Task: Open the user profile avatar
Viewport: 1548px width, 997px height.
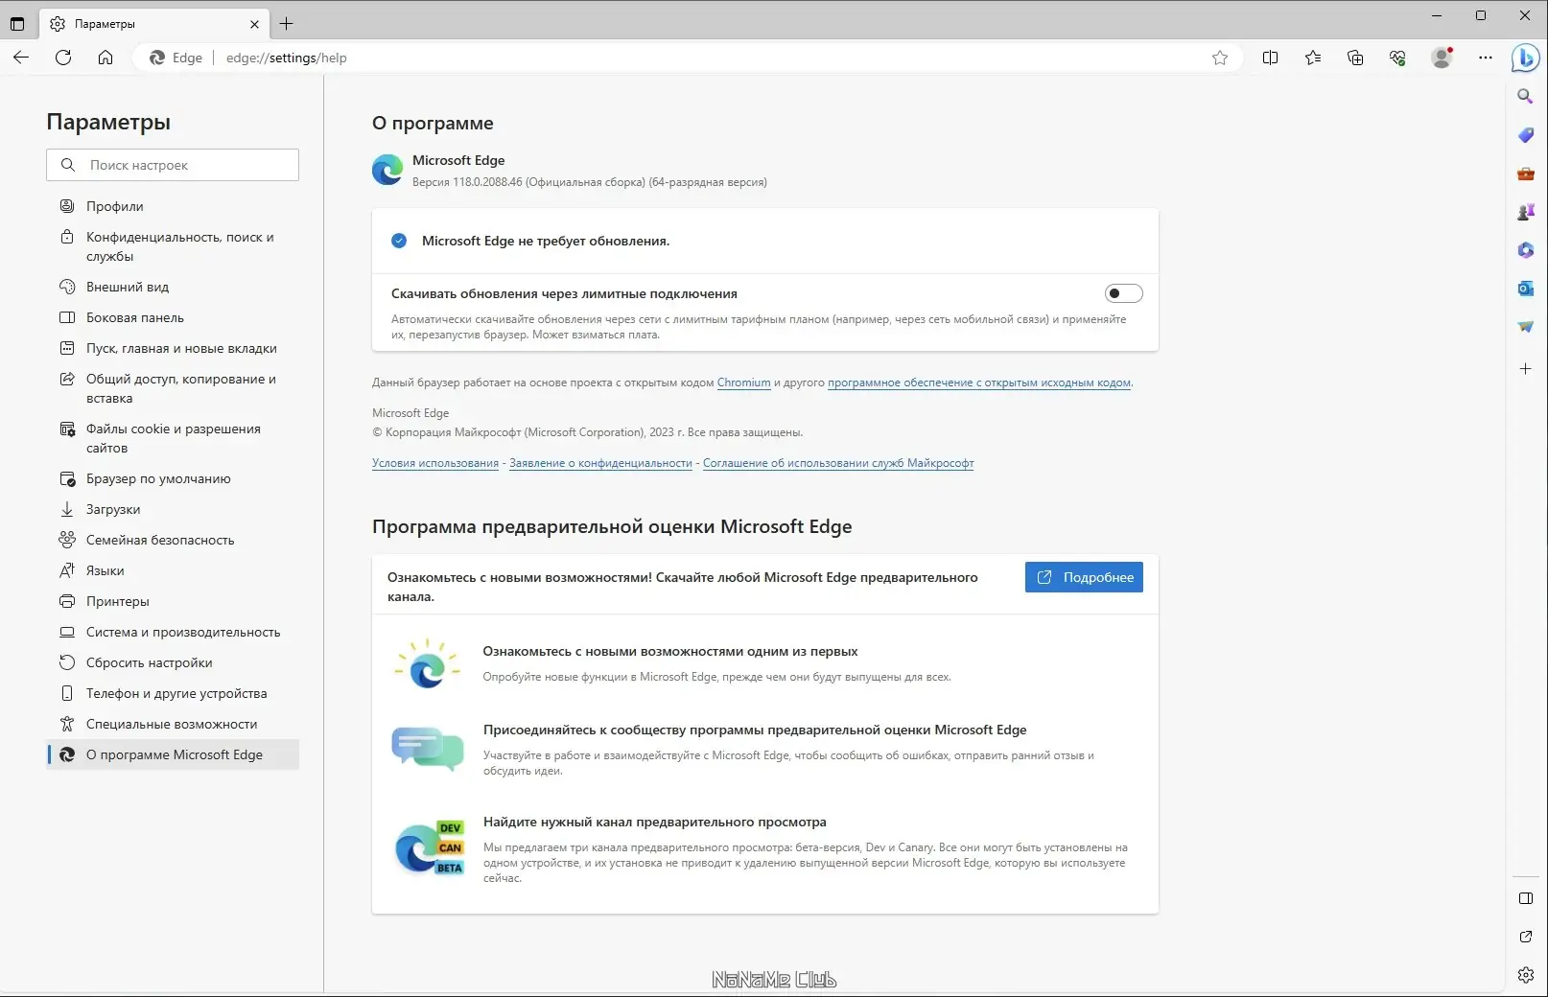Action: pyautogui.click(x=1442, y=58)
